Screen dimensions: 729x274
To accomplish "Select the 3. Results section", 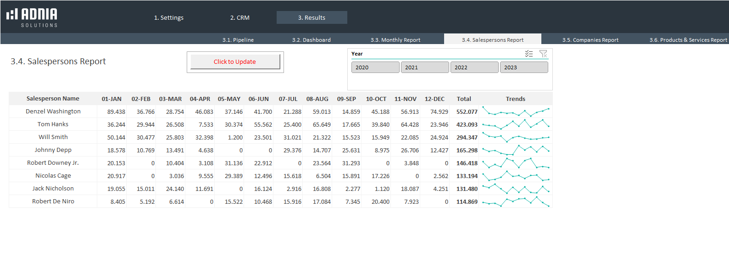I will (x=312, y=18).
